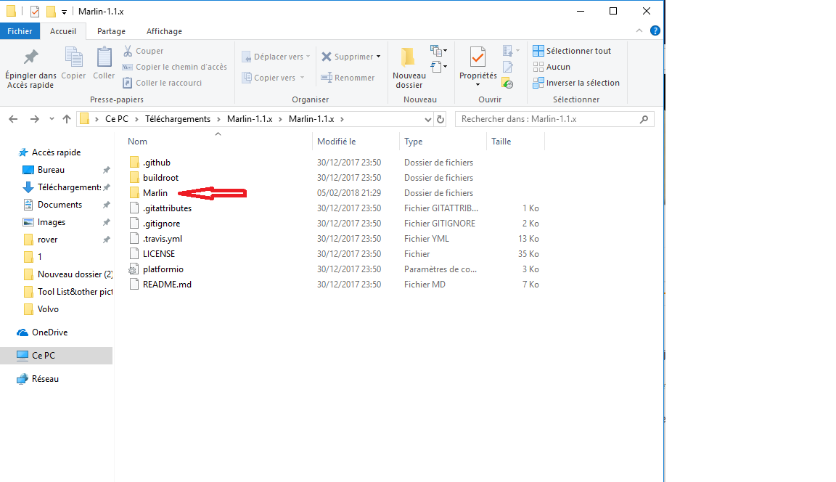Click Couper scissors command

pos(144,51)
